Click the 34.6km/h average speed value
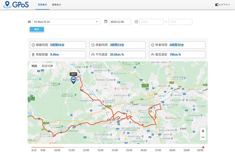This screenshot has width=235, height=167. point(117,54)
